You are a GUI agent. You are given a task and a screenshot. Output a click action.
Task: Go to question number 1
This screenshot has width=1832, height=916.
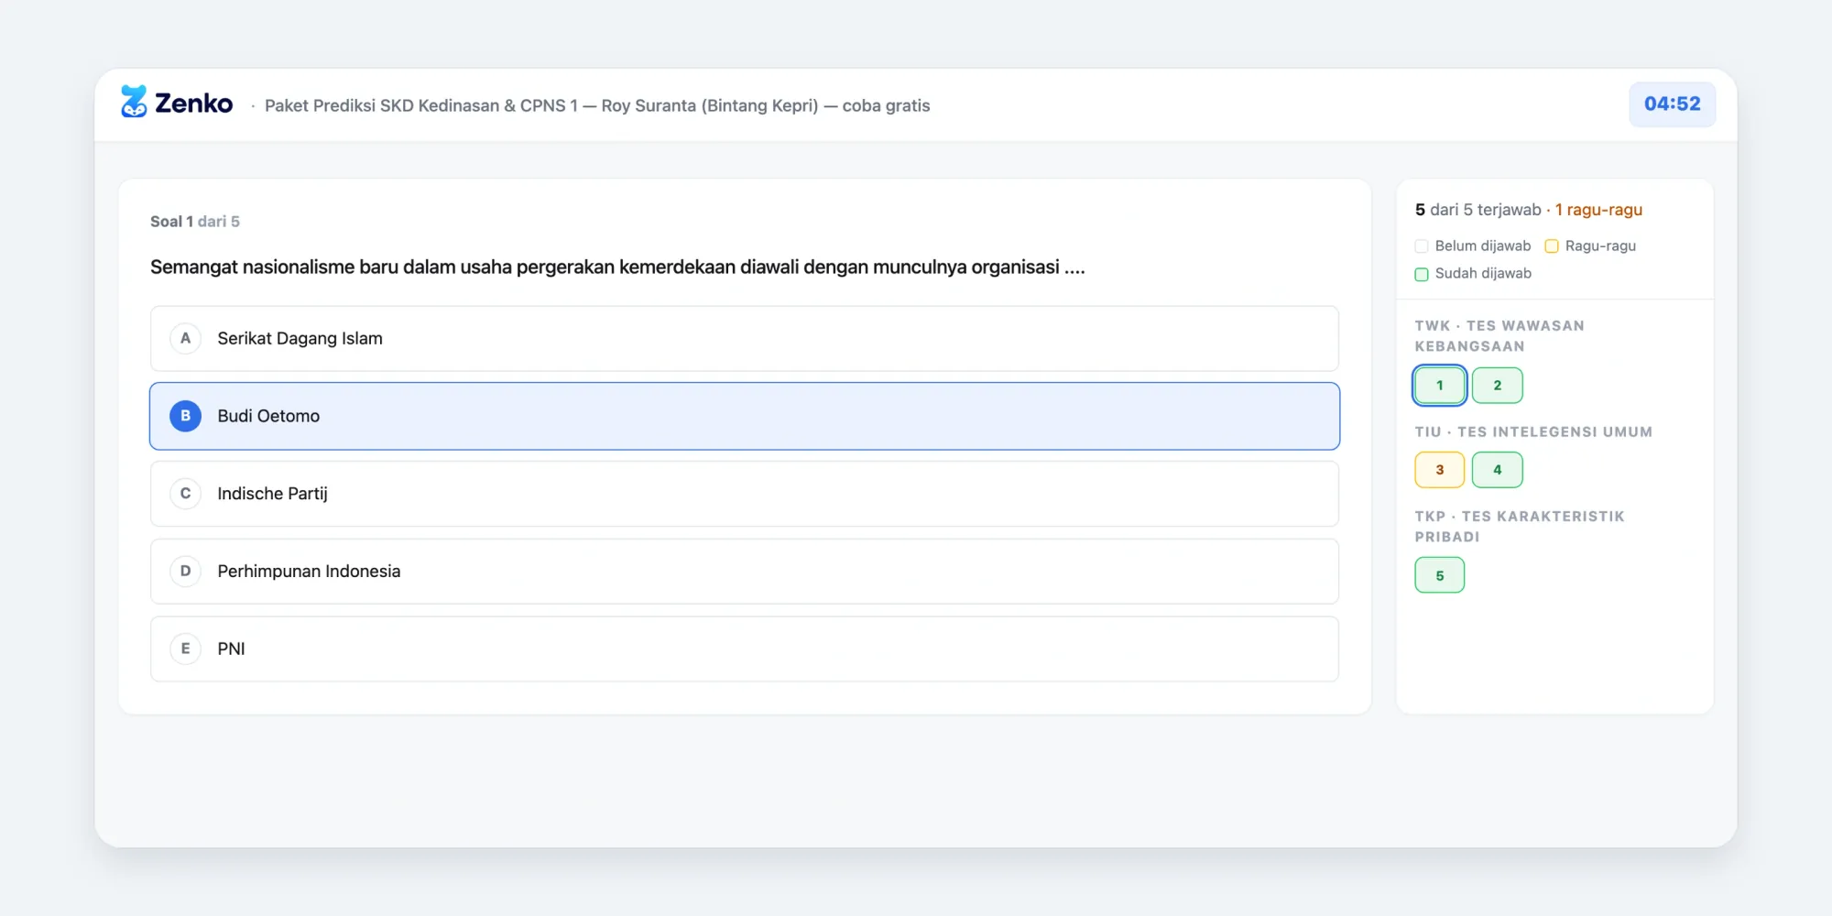pos(1440,386)
